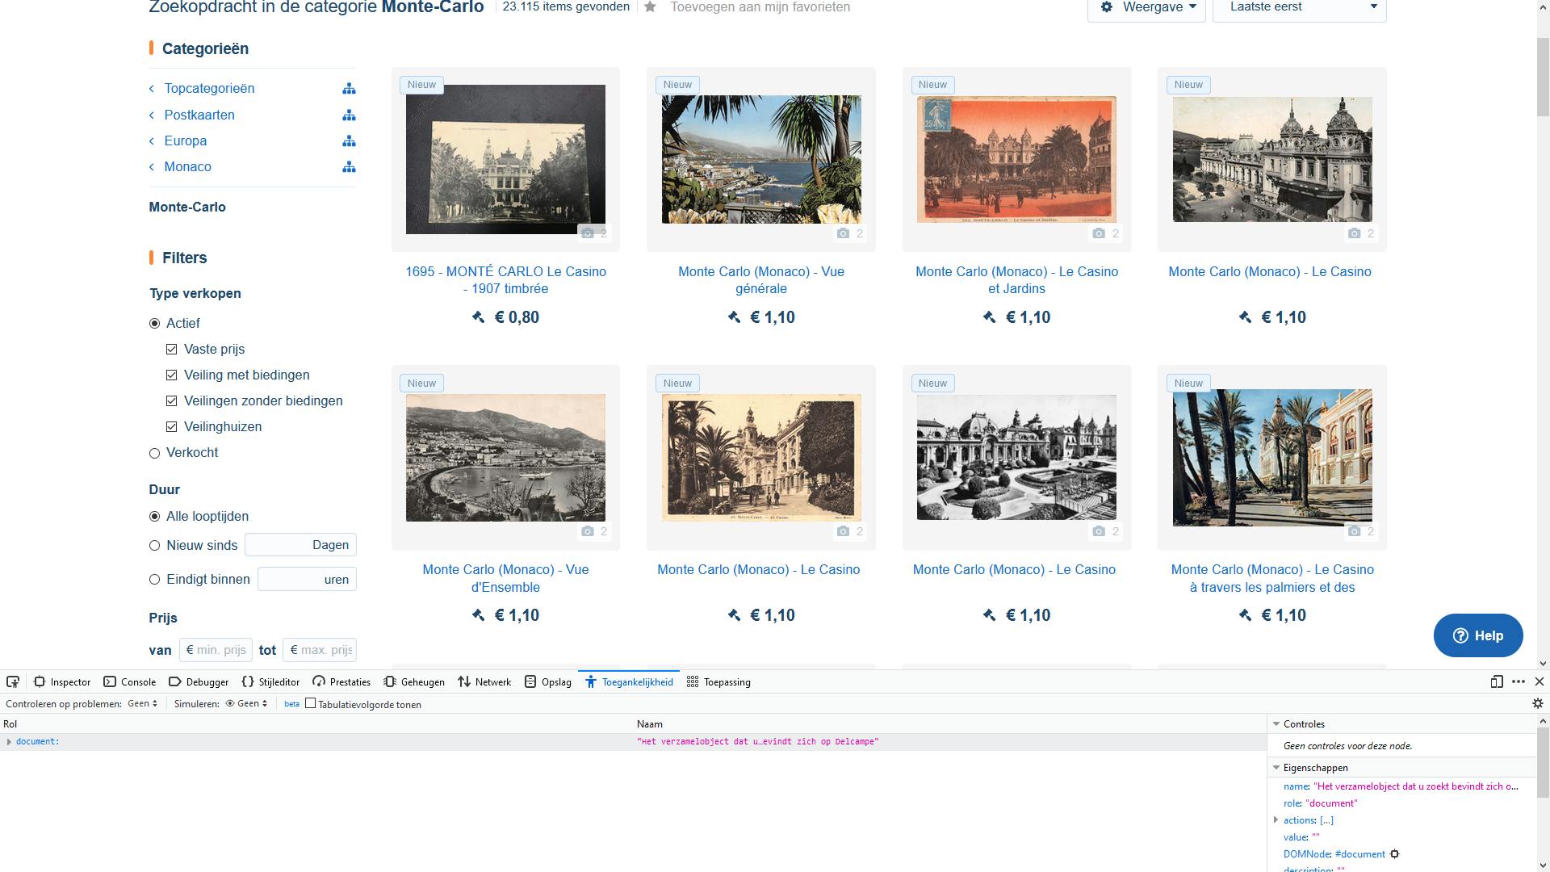Image resolution: width=1550 pixels, height=872 pixels.
Task: Click hierarchy icon next to Monaco
Action: pos(349,167)
